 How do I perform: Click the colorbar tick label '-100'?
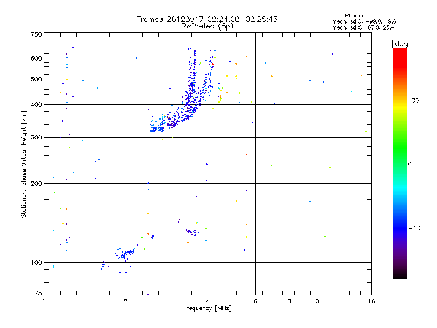coord(416,228)
